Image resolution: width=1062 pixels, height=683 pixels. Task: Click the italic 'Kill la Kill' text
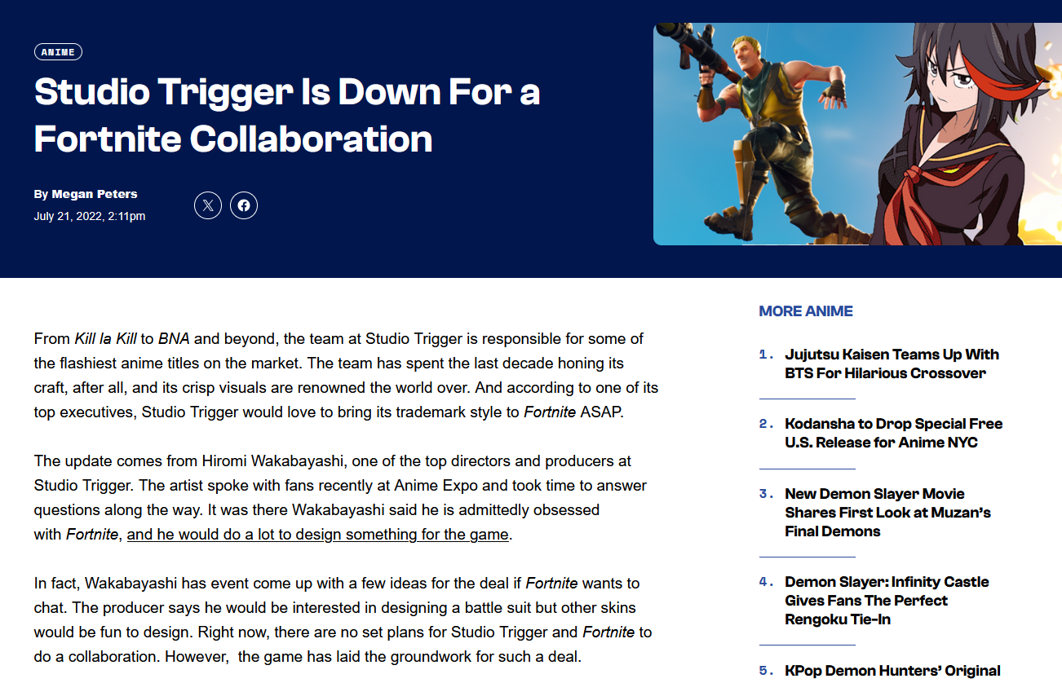pos(106,339)
